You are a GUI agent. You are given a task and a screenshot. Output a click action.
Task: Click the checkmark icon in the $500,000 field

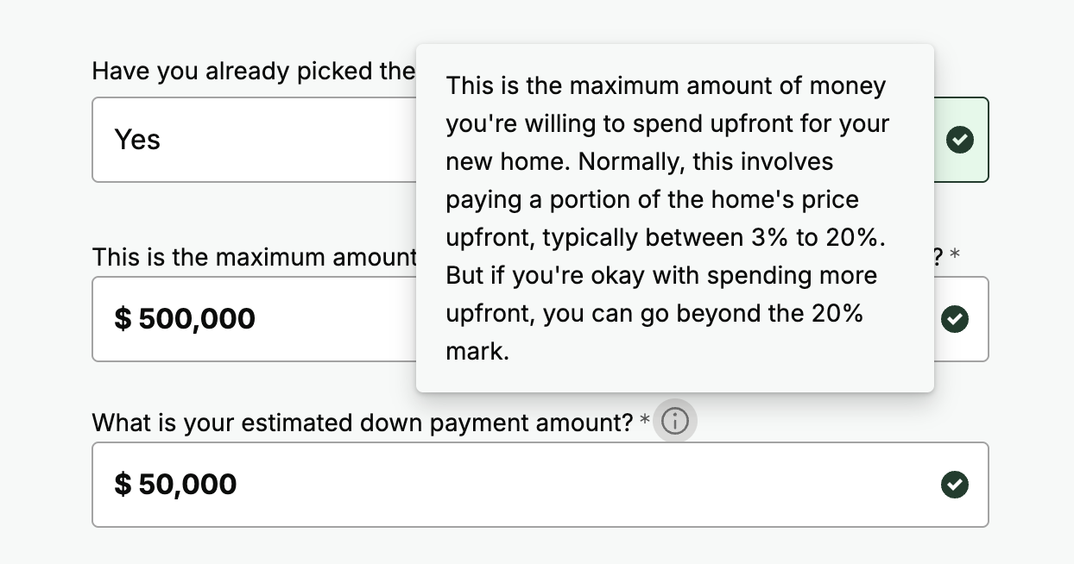coord(954,319)
